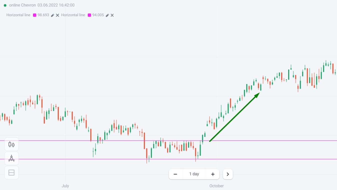
Task: Click the "online Chevron" asset title
Action: click(x=23, y=5)
